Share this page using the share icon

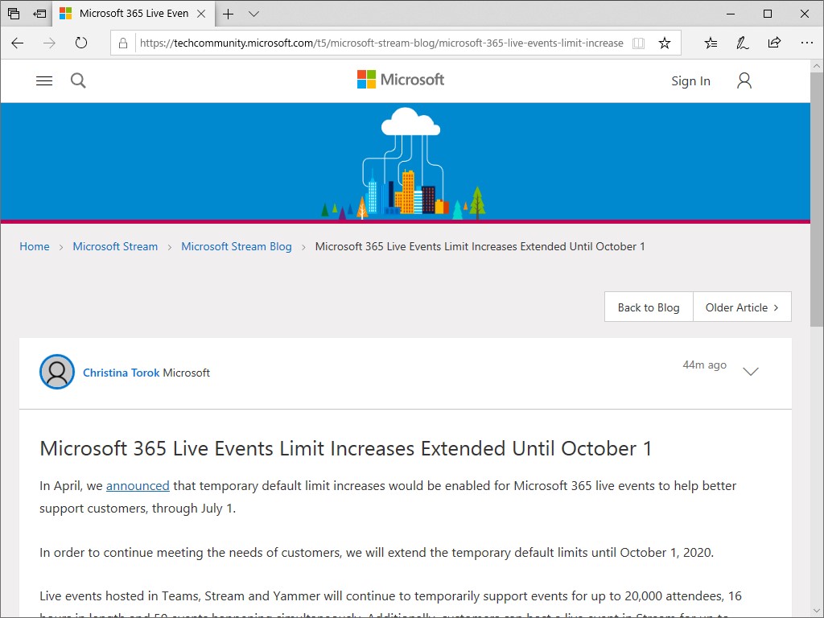pos(774,43)
